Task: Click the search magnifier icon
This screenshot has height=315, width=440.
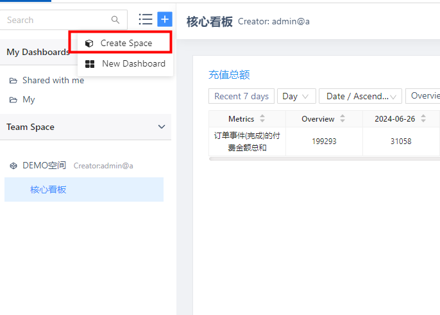Action: tap(115, 20)
